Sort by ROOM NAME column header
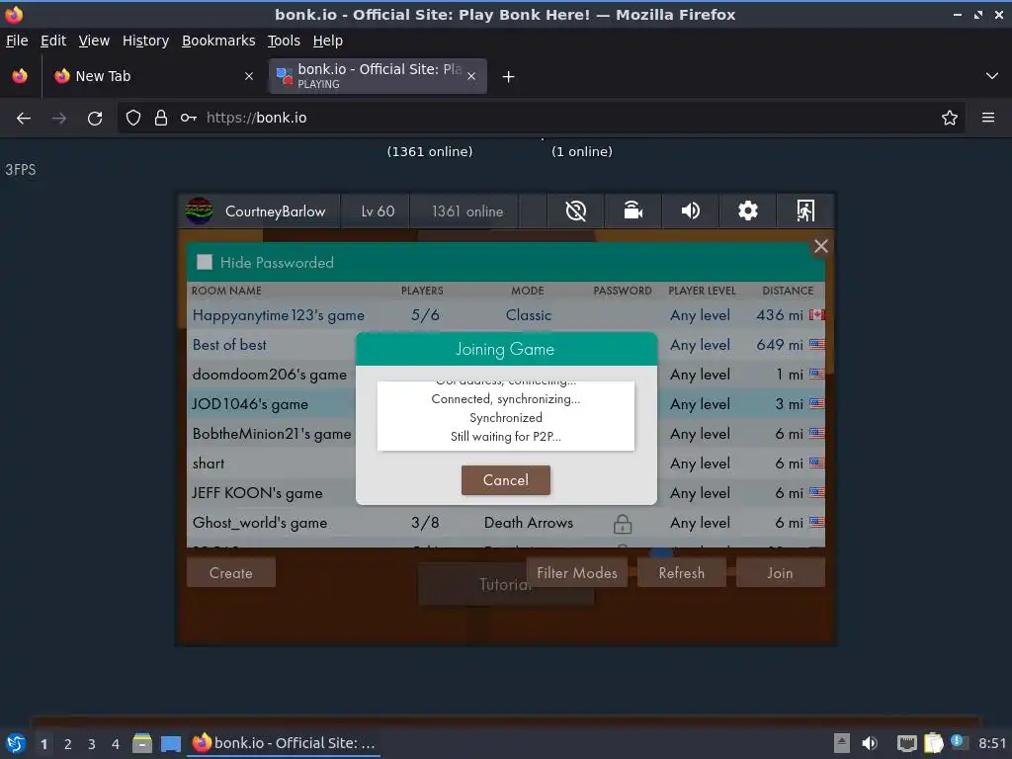Screen dimensions: 1012x759 [x=226, y=291]
